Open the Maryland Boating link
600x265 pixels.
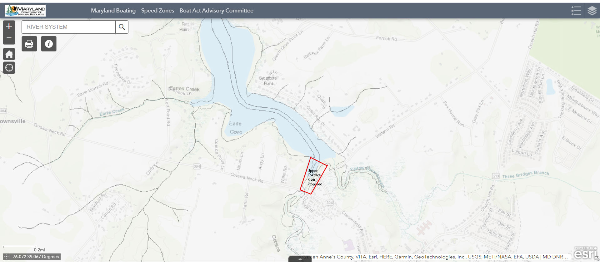tap(113, 11)
